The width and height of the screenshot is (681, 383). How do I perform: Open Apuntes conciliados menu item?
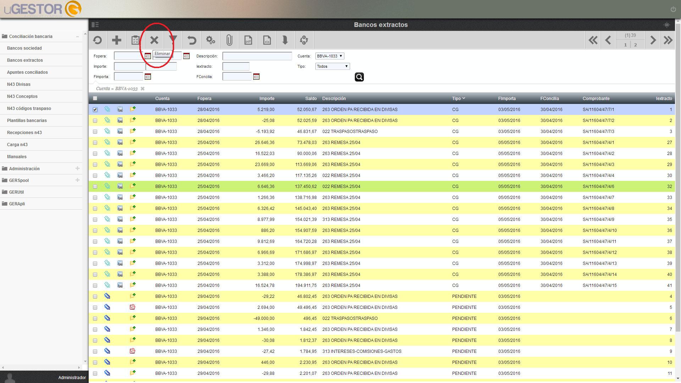click(x=27, y=72)
